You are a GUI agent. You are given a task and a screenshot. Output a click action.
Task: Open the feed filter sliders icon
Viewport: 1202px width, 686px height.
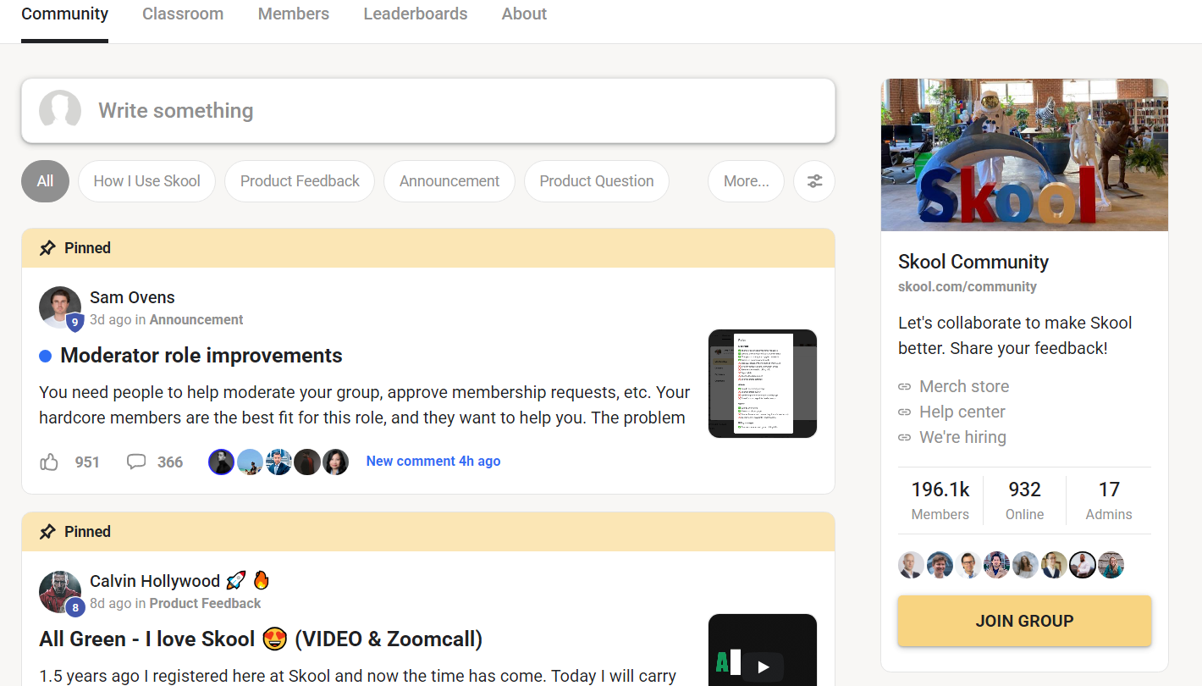click(814, 181)
